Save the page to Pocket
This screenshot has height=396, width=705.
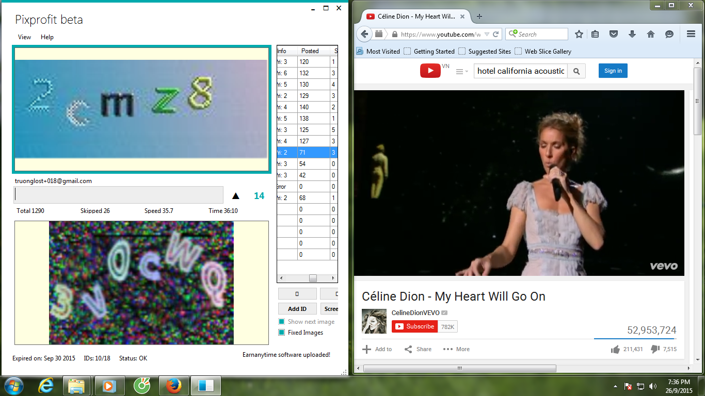pyautogui.click(x=614, y=34)
